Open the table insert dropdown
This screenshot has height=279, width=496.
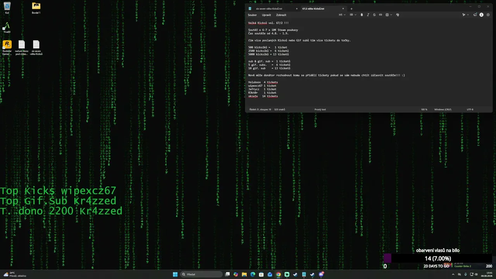(x=389, y=15)
